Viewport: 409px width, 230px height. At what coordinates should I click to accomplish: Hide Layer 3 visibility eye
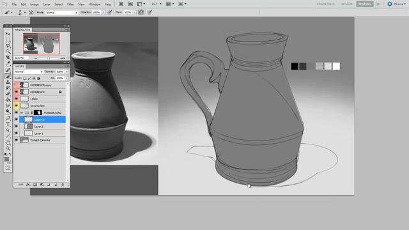[17, 119]
